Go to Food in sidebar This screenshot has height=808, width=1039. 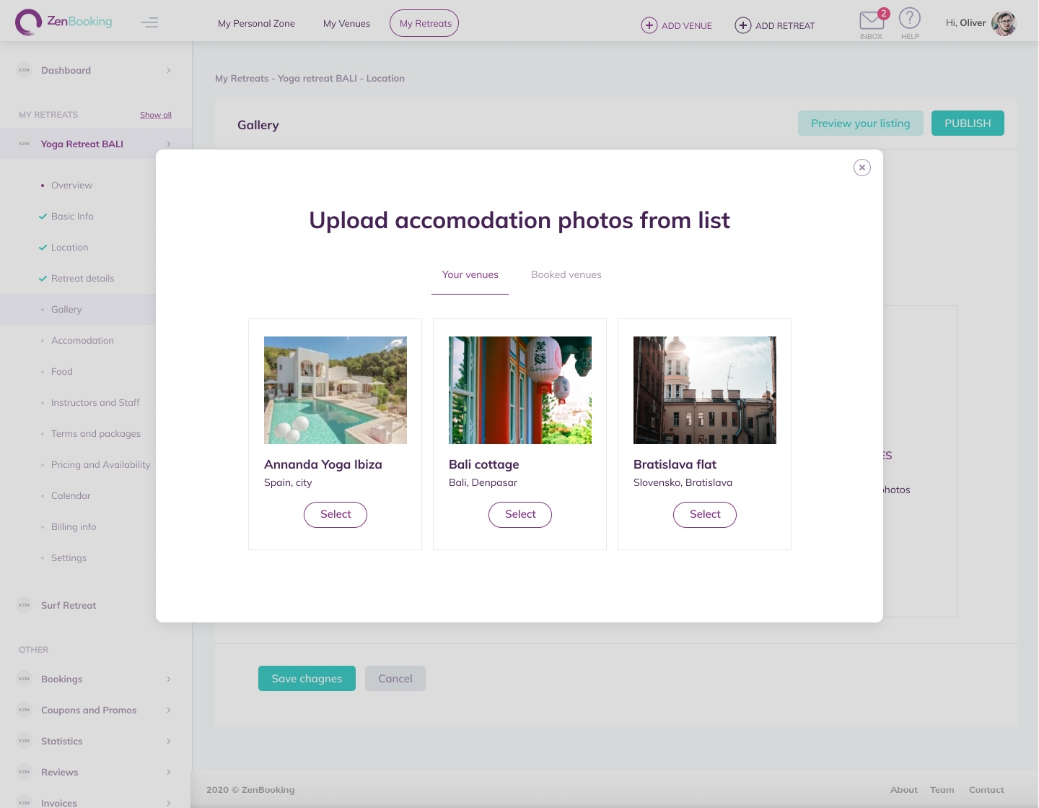click(62, 371)
